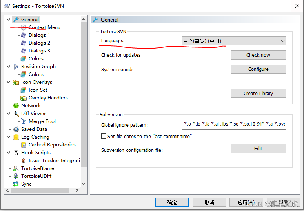Click the Issue Tracker Integration bug icon

coord(24,161)
